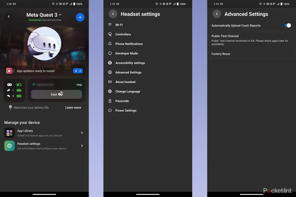
Task: Open the App Library icon
Action: (10, 133)
